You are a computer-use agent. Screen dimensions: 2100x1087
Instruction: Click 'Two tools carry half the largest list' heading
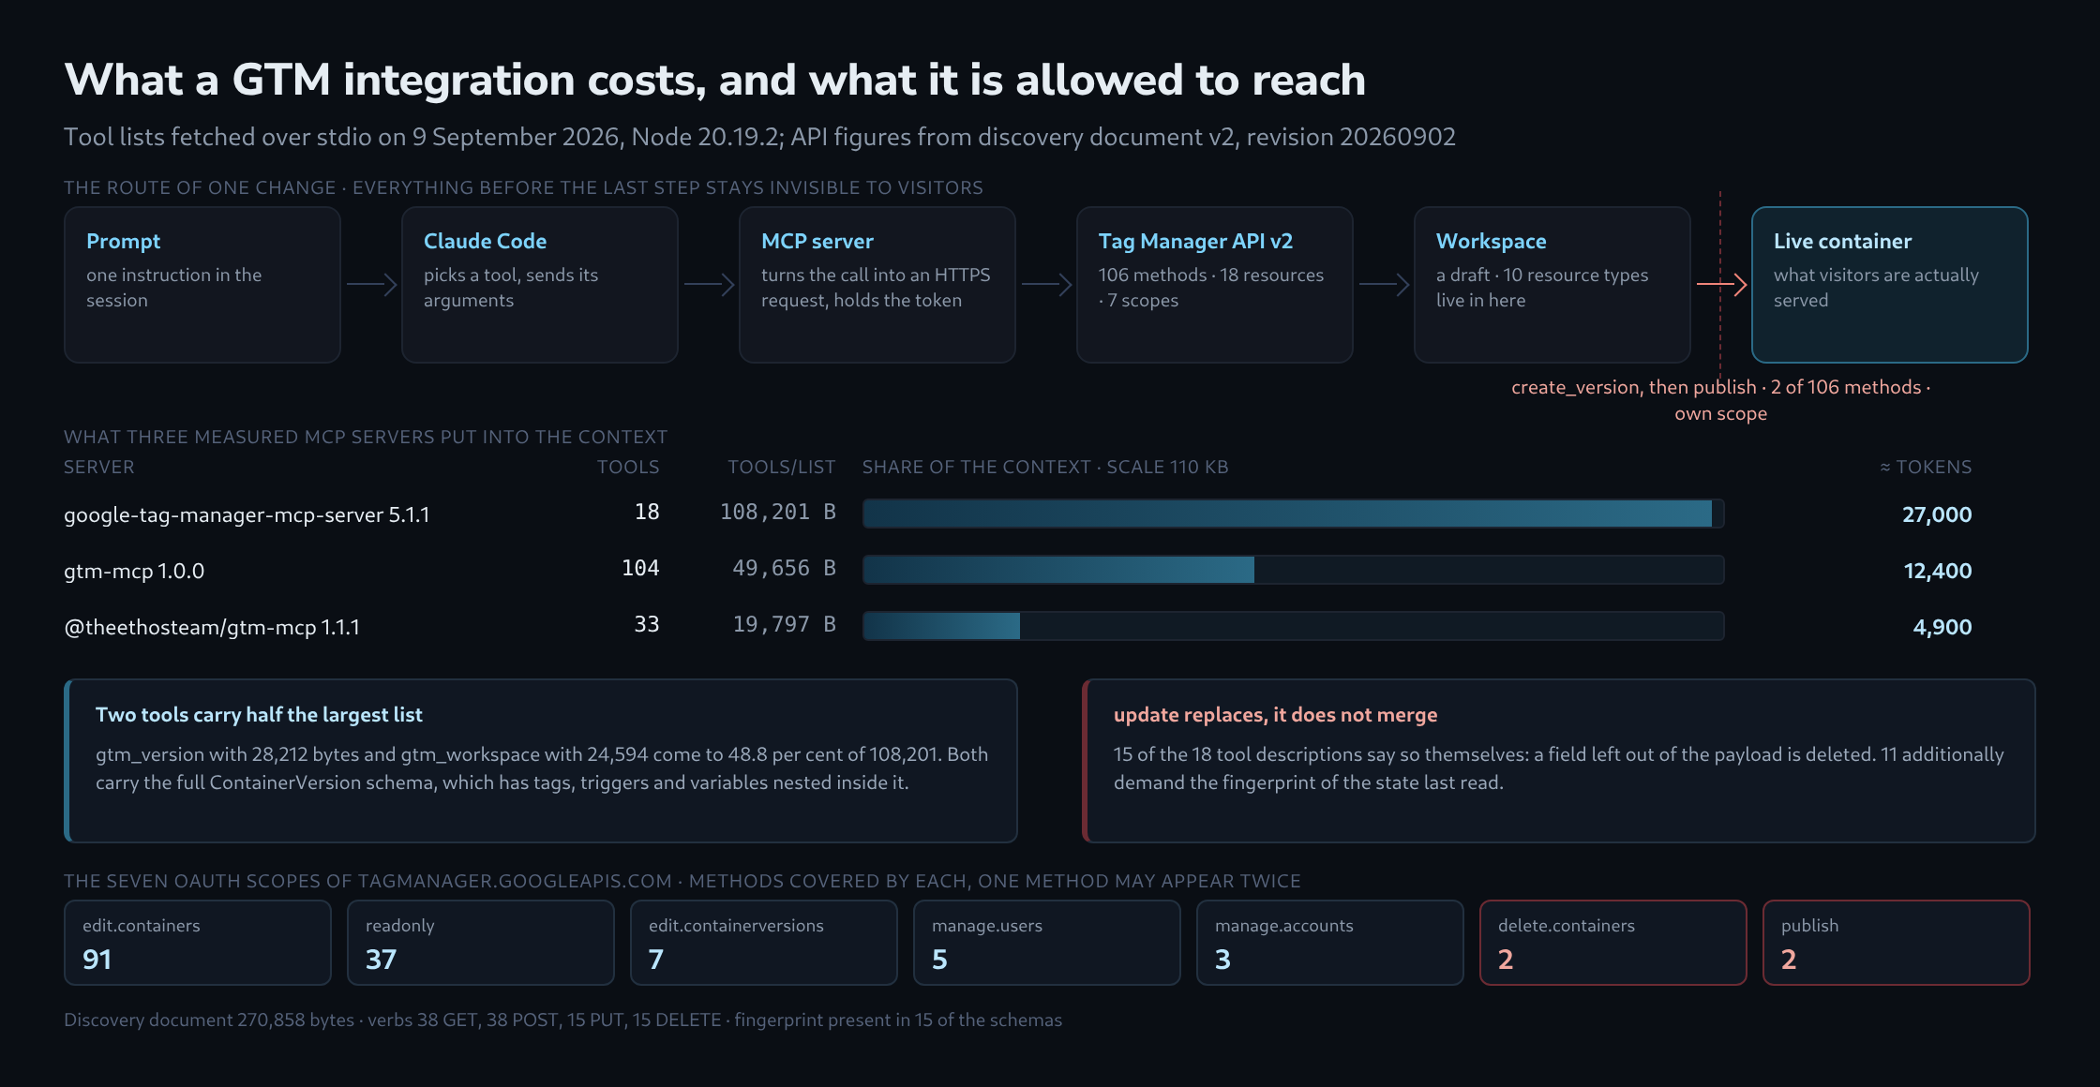click(259, 715)
